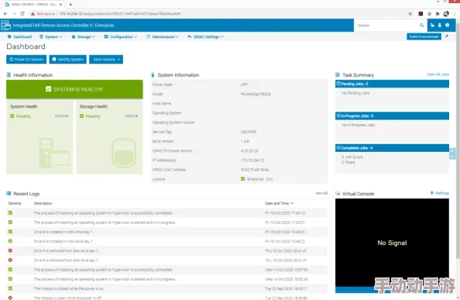
Task: Click severity icon of the 17:40:12 log
Action: click(10, 213)
